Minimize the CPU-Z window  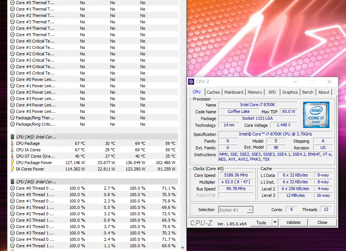pyautogui.click(x=295, y=82)
